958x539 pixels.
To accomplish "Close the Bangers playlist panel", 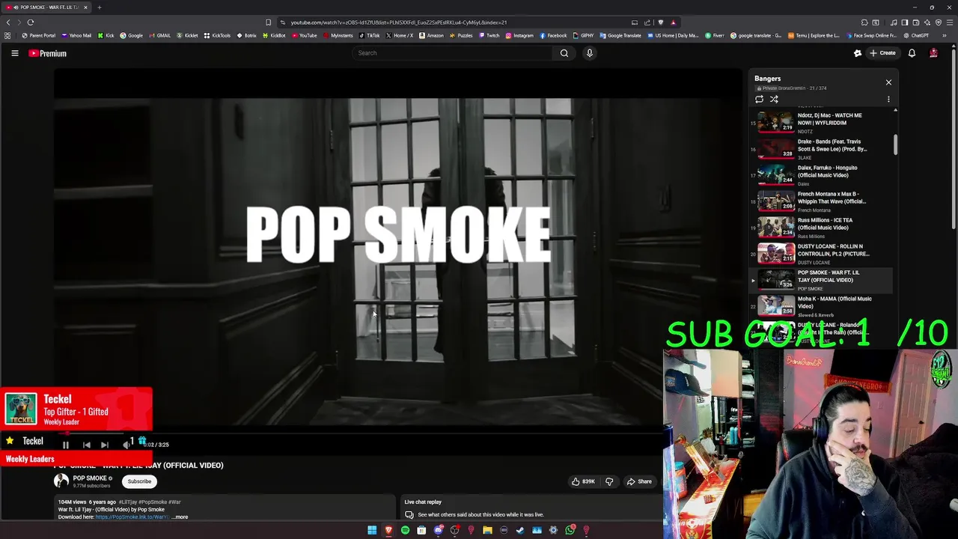I will click(x=888, y=82).
